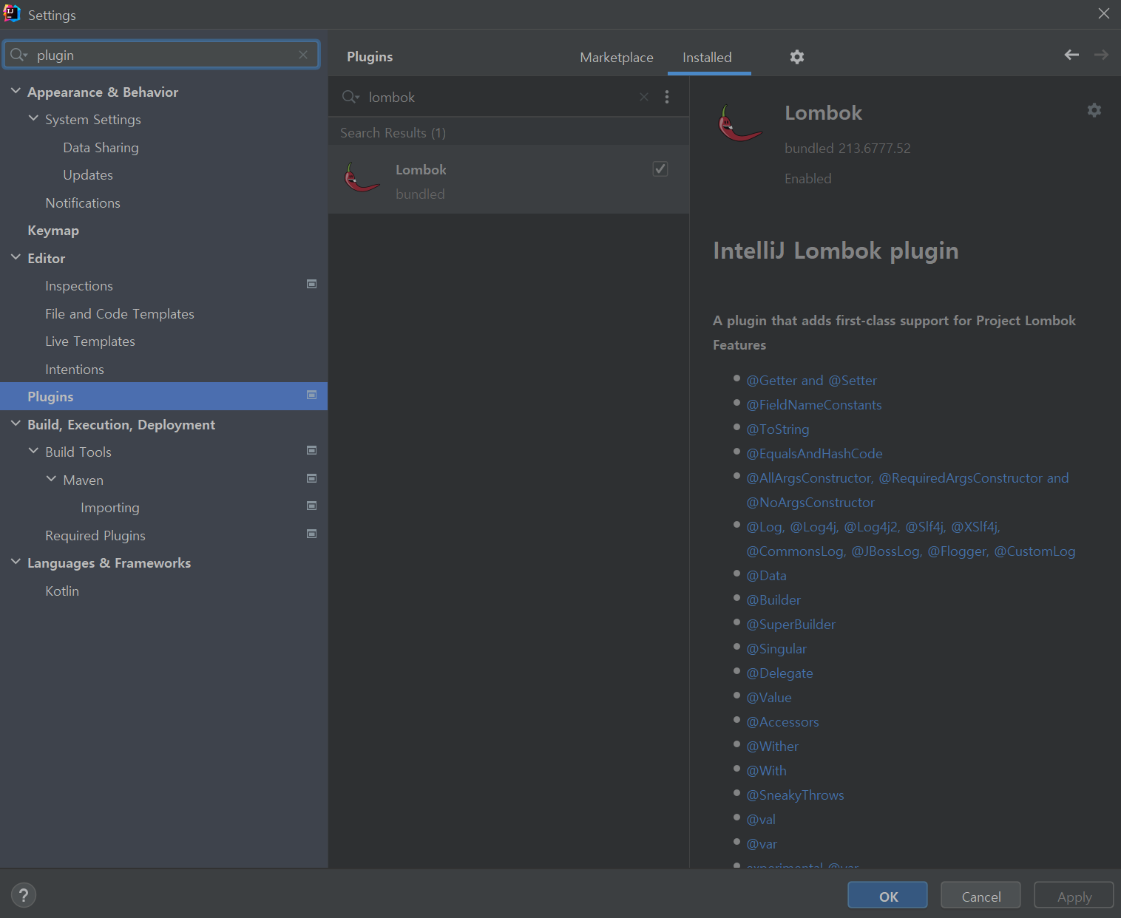Open the @Getter and @Setter link
This screenshot has height=918, width=1121.
coord(811,381)
